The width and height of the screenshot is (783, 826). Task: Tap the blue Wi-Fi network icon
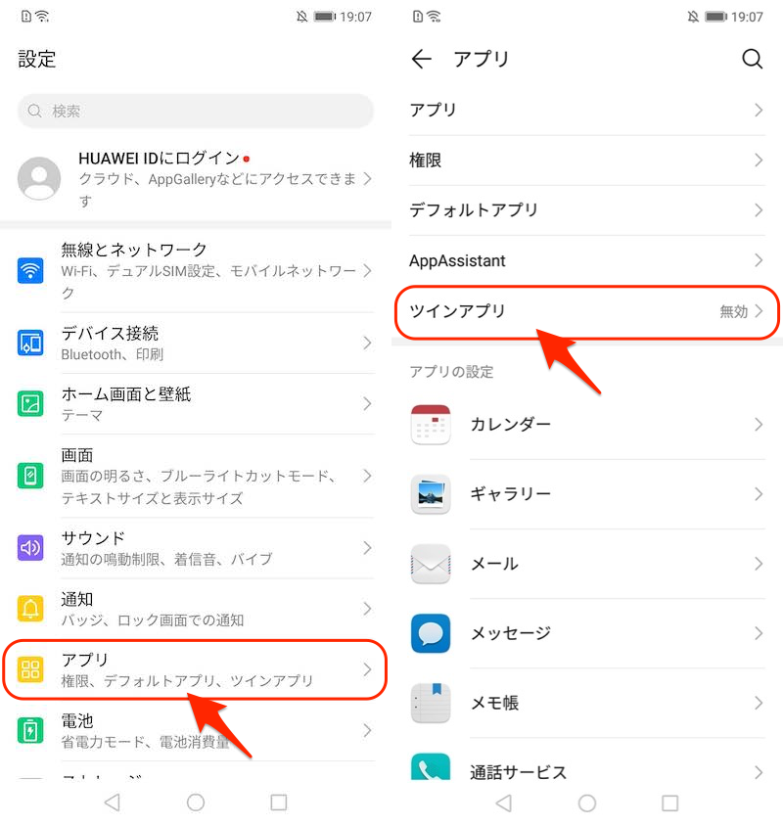coord(30,270)
